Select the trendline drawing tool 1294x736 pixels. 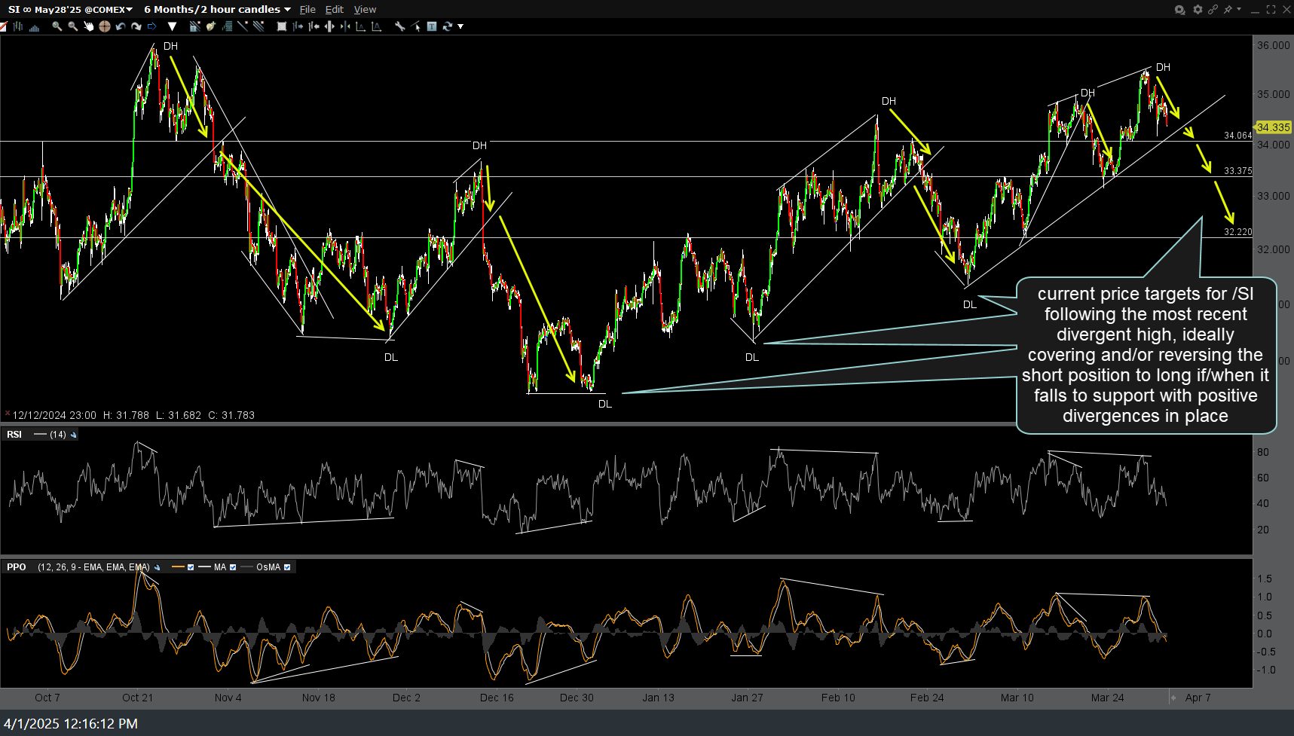[243, 26]
